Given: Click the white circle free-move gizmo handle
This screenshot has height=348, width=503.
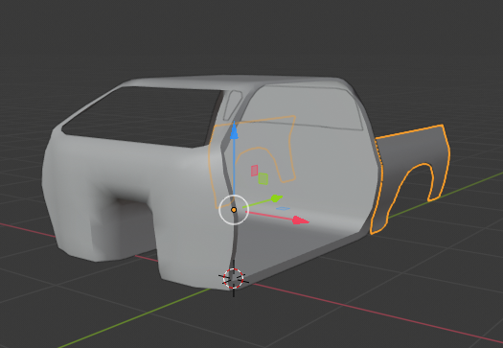Looking at the screenshot, I should click(234, 210).
